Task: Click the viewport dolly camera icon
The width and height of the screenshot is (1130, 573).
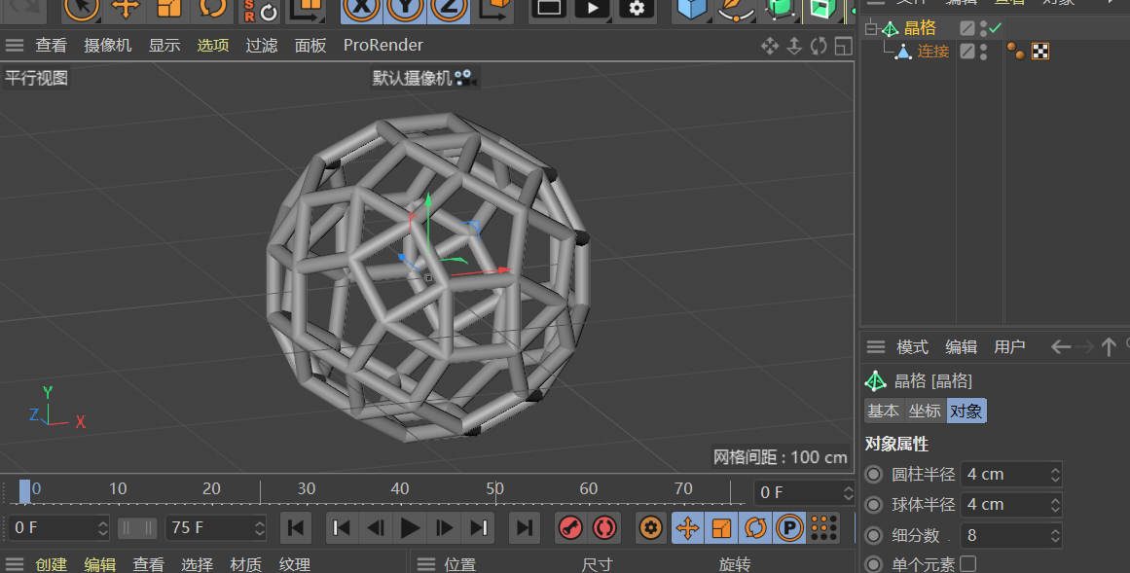Action: [794, 46]
